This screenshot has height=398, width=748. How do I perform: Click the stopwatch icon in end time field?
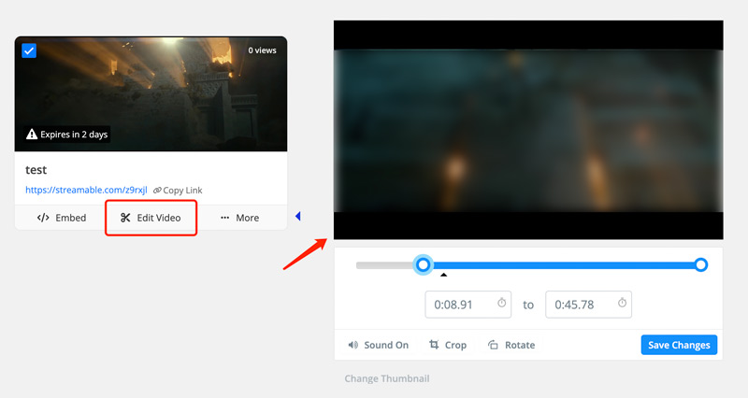(622, 303)
